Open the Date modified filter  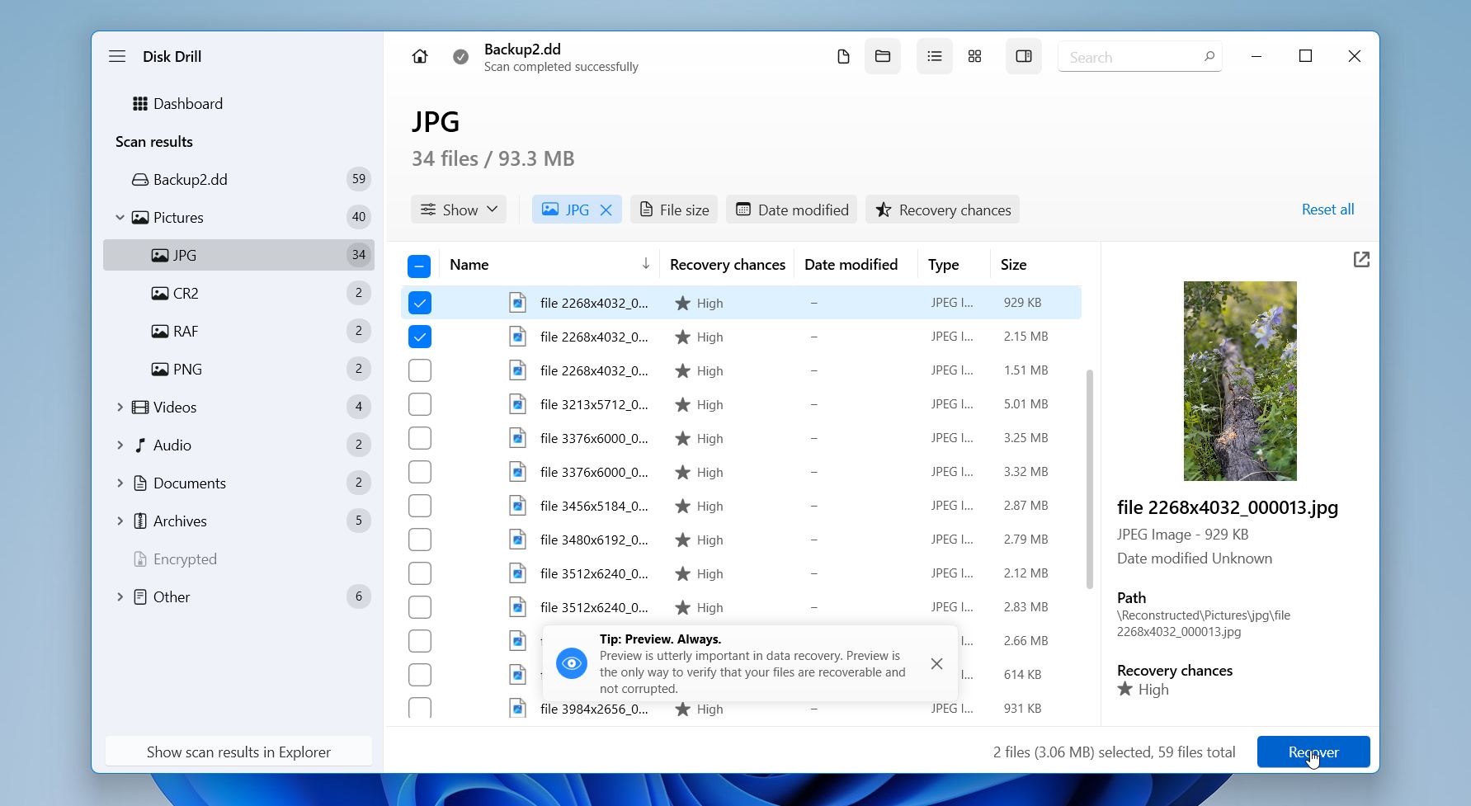791,210
